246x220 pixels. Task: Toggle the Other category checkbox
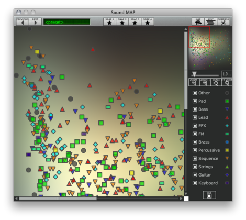click(x=195, y=93)
